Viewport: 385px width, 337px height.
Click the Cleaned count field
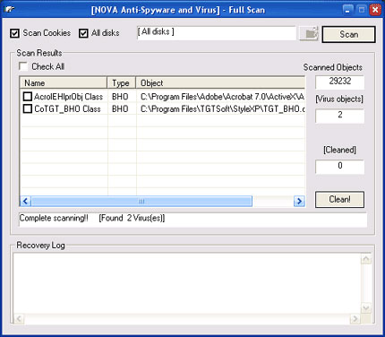(339, 166)
